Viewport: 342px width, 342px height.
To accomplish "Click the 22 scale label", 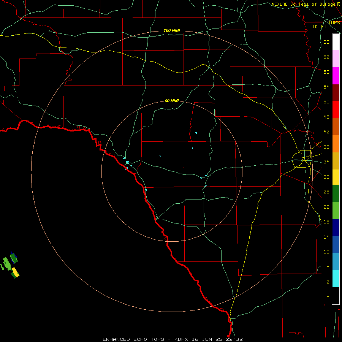I will 326,207.
